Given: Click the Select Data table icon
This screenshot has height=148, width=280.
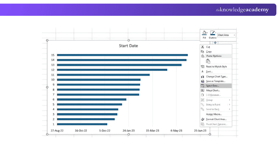Looking at the screenshot, I should (203, 86).
